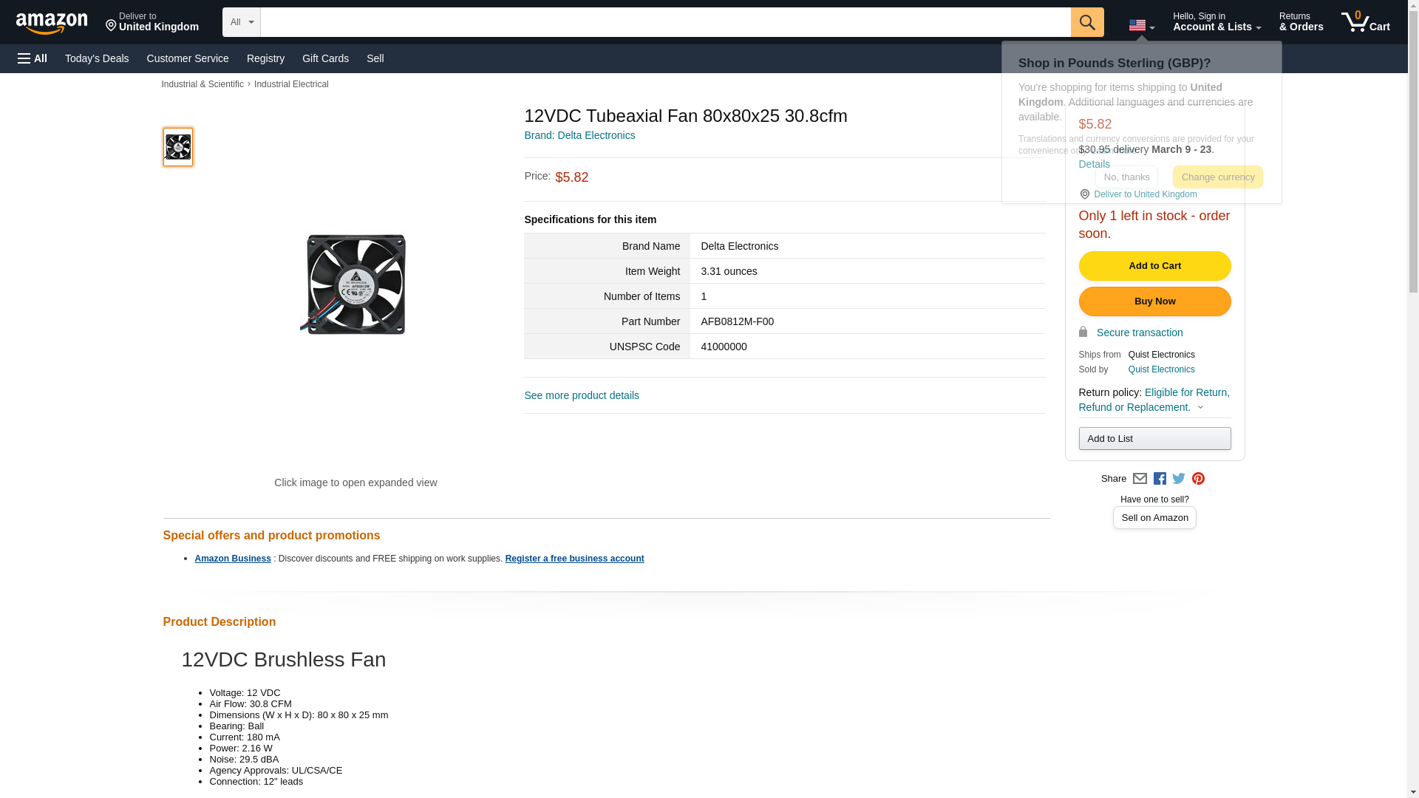Image resolution: width=1419 pixels, height=798 pixels.
Task: Focus the Amazon search input field
Action: pyautogui.click(x=665, y=22)
